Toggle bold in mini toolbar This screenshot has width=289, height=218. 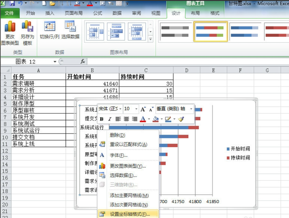102,119
